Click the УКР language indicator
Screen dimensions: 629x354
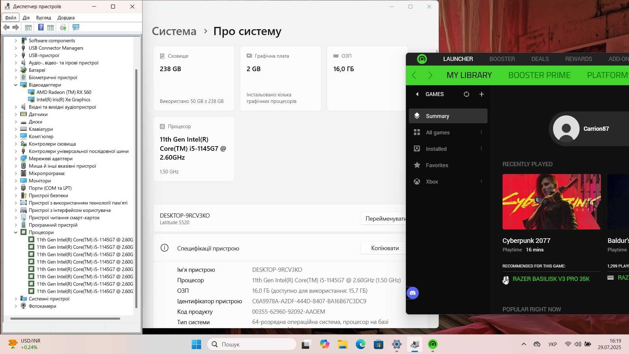[x=552, y=344]
